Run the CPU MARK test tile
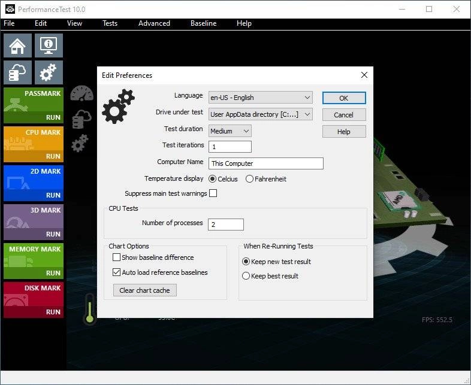This screenshot has width=471, height=385. pos(34,144)
